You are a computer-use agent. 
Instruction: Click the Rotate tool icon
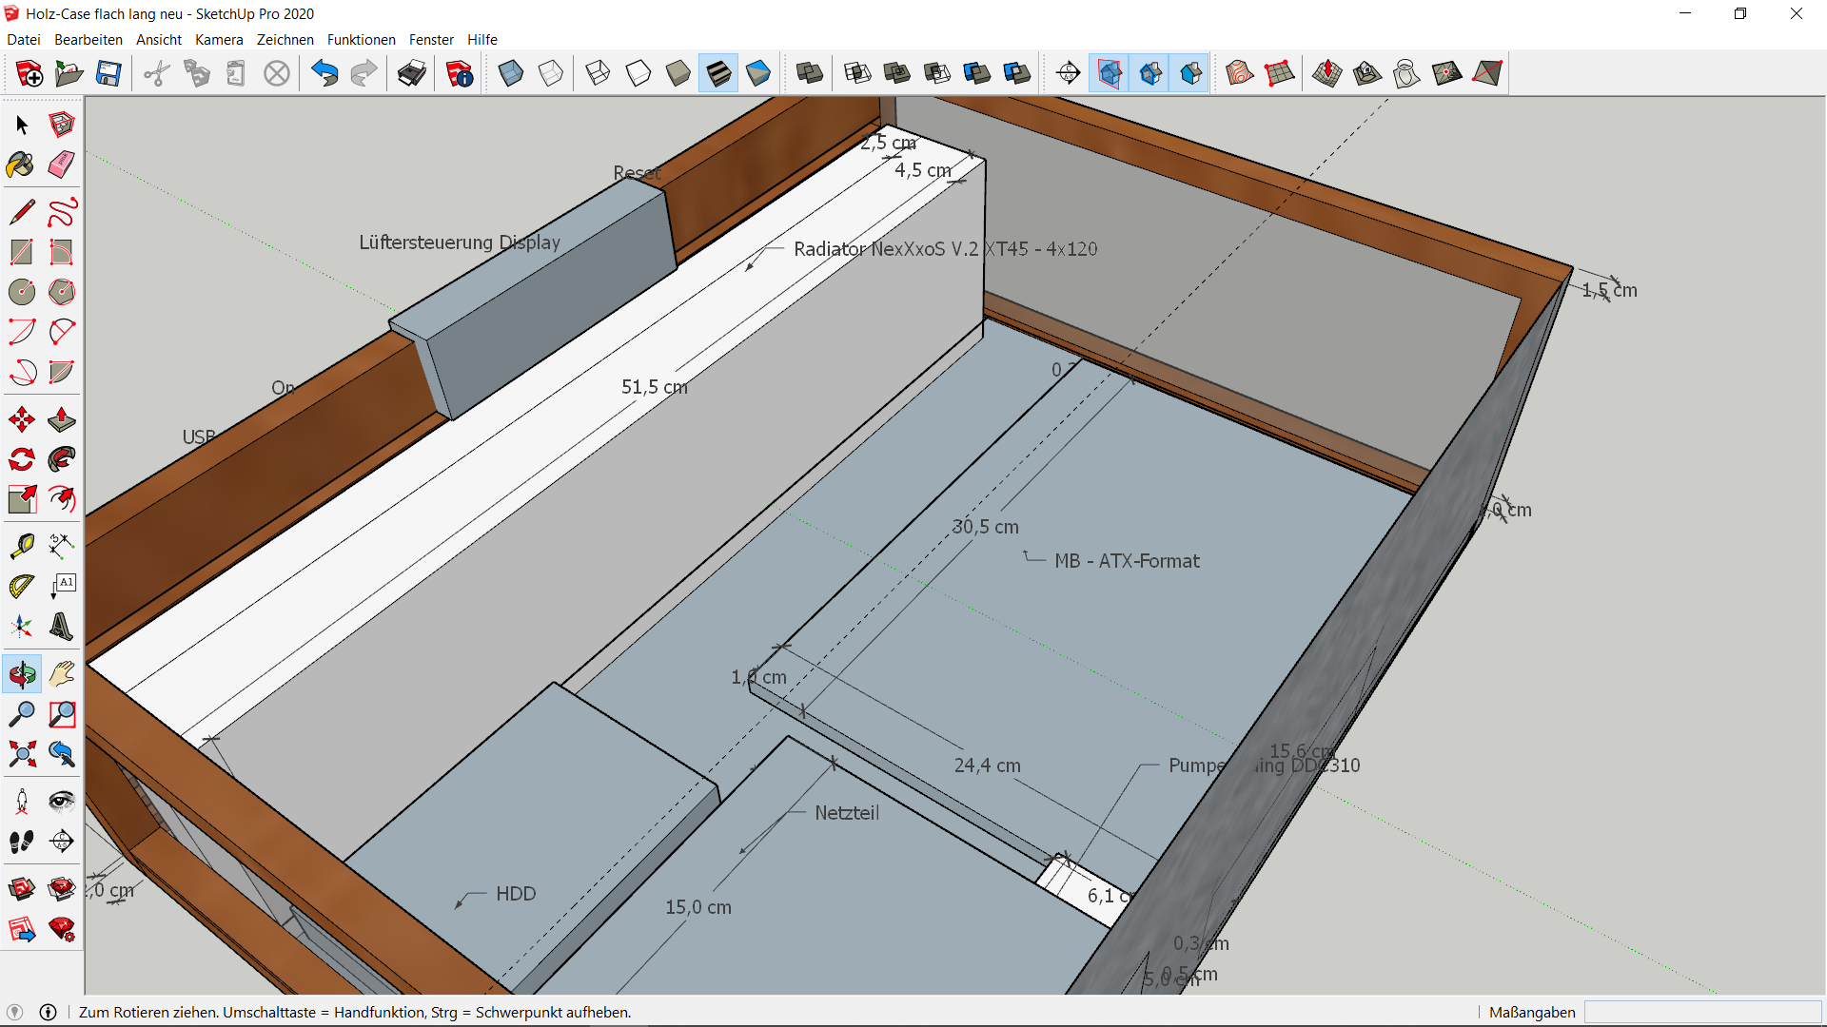(21, 460)
